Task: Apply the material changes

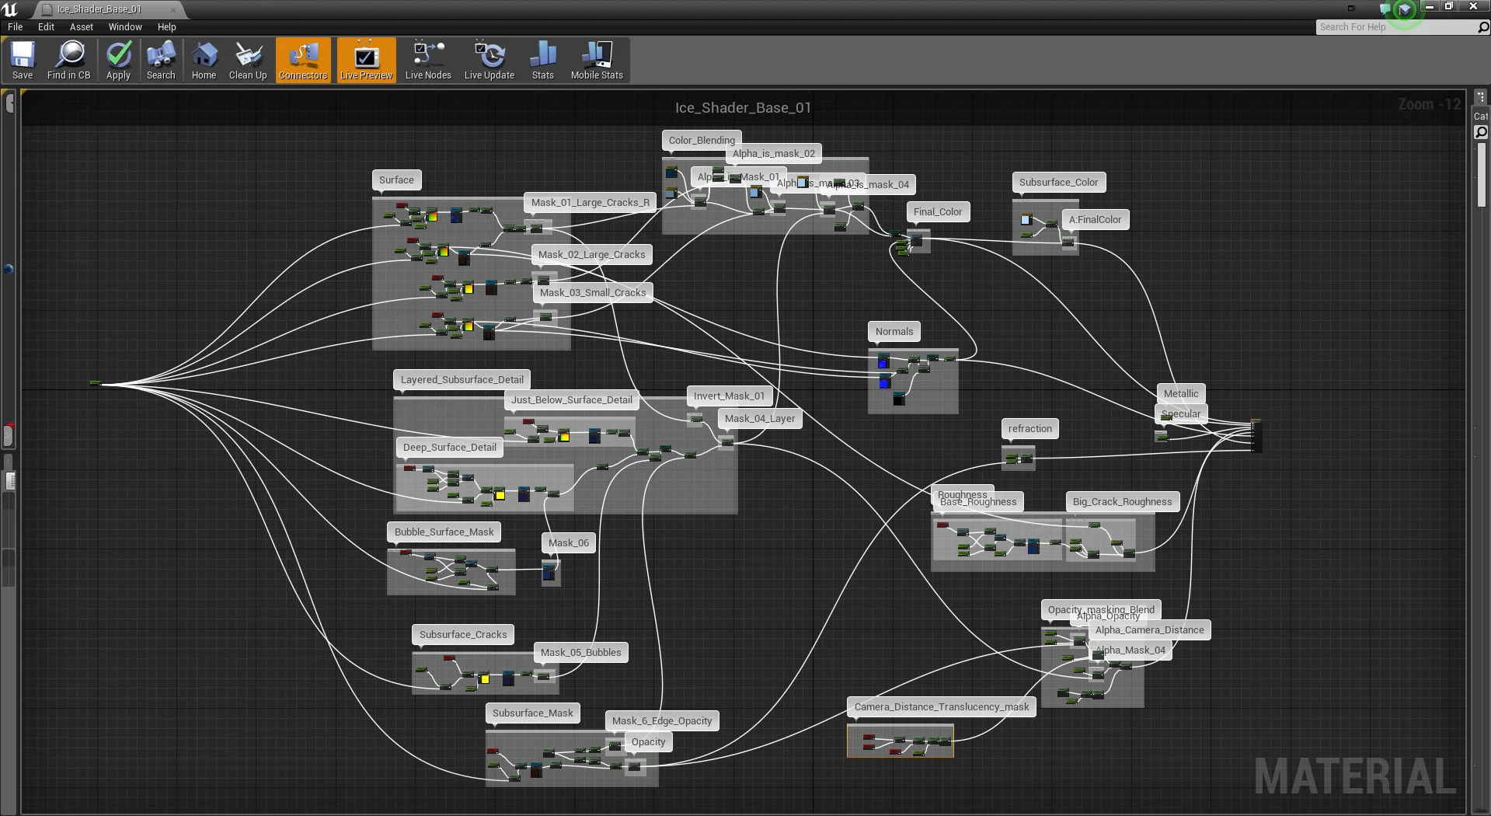Action: pyautogui.click(x=118, y=60)
